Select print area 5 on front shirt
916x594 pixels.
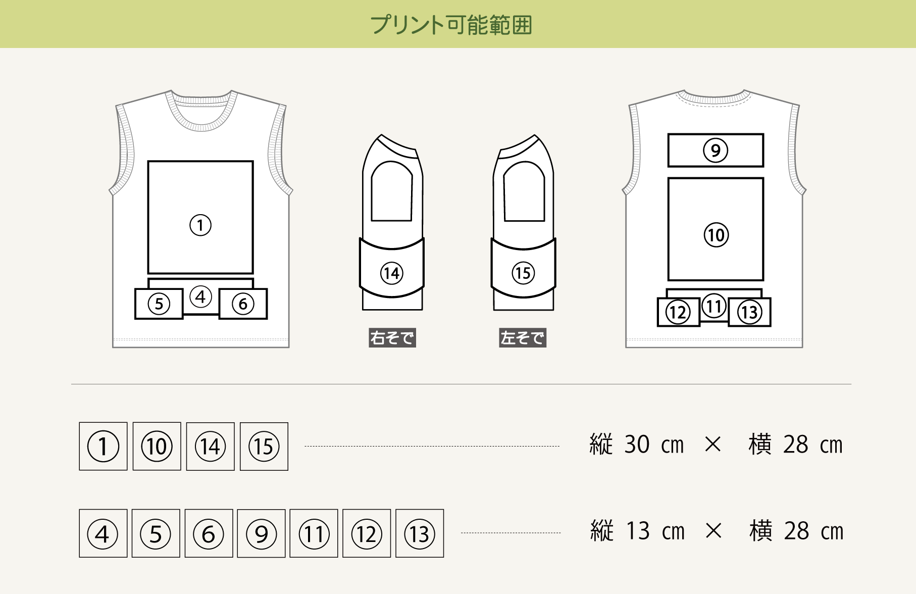pos(159,304)
